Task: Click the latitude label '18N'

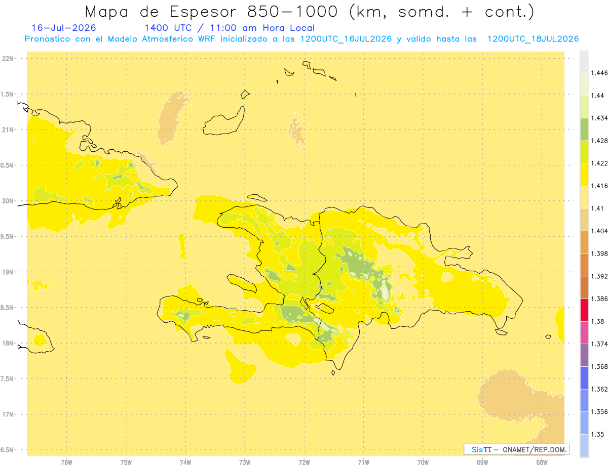Action: (8, 344)
